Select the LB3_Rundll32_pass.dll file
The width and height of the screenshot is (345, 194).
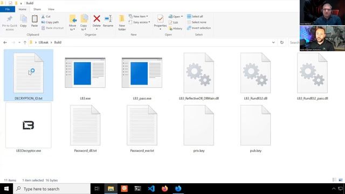(312, 77)
